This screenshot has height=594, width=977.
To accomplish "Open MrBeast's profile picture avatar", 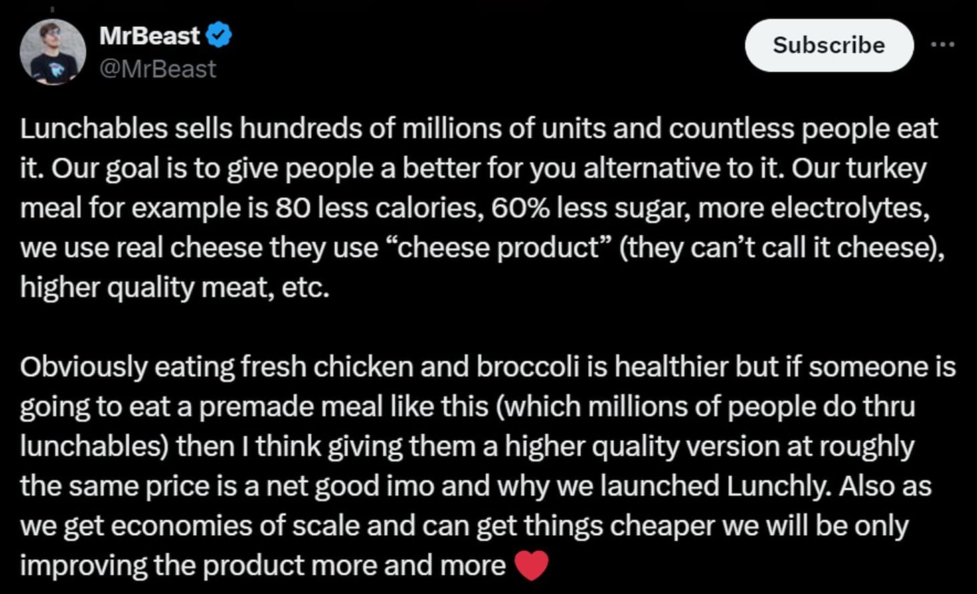I will [53, 52].
